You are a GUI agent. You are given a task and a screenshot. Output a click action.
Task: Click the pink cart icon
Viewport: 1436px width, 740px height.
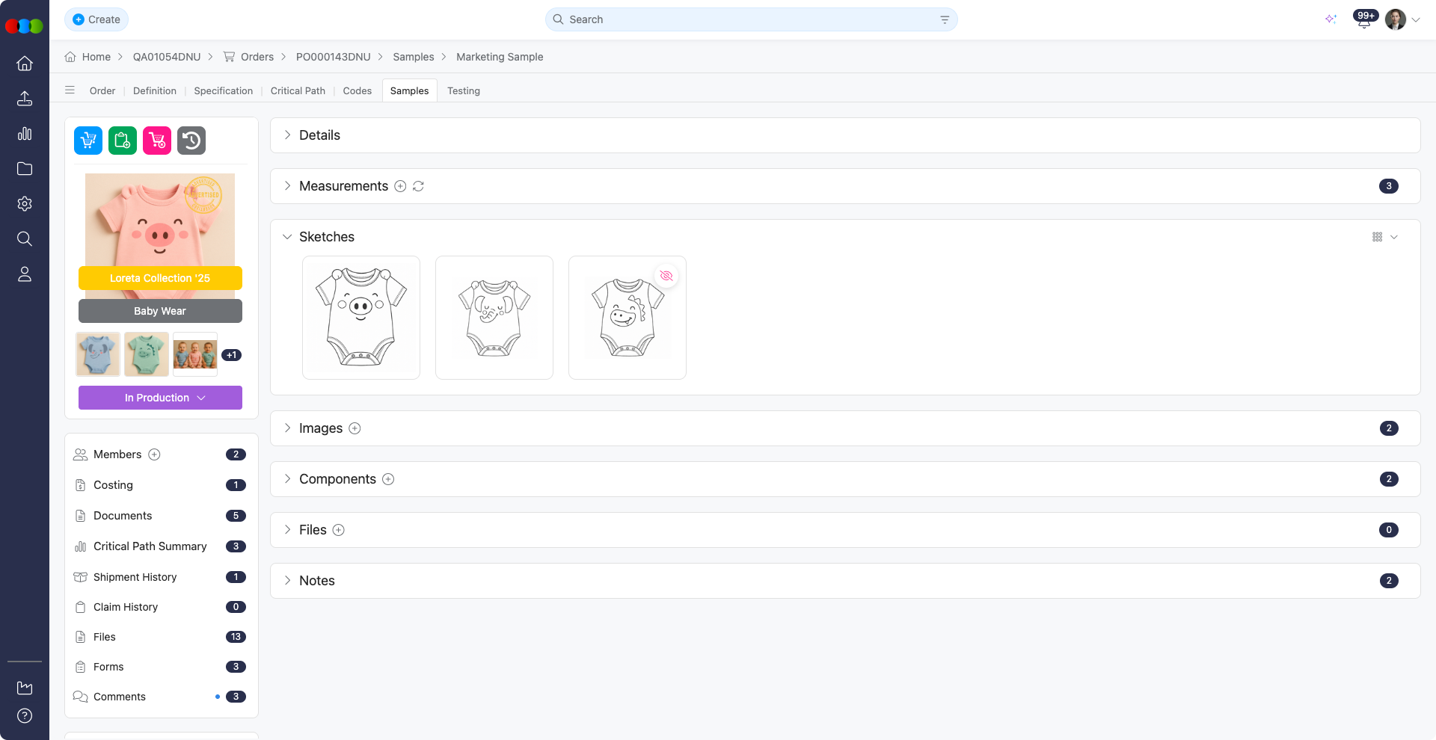[x=157, y=141]
